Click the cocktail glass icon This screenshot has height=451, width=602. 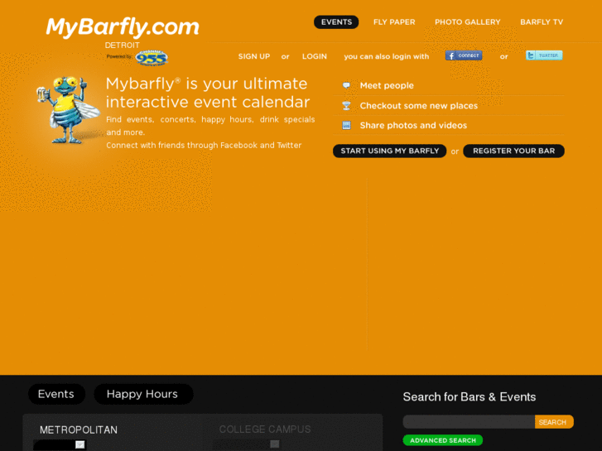point(346,106)
